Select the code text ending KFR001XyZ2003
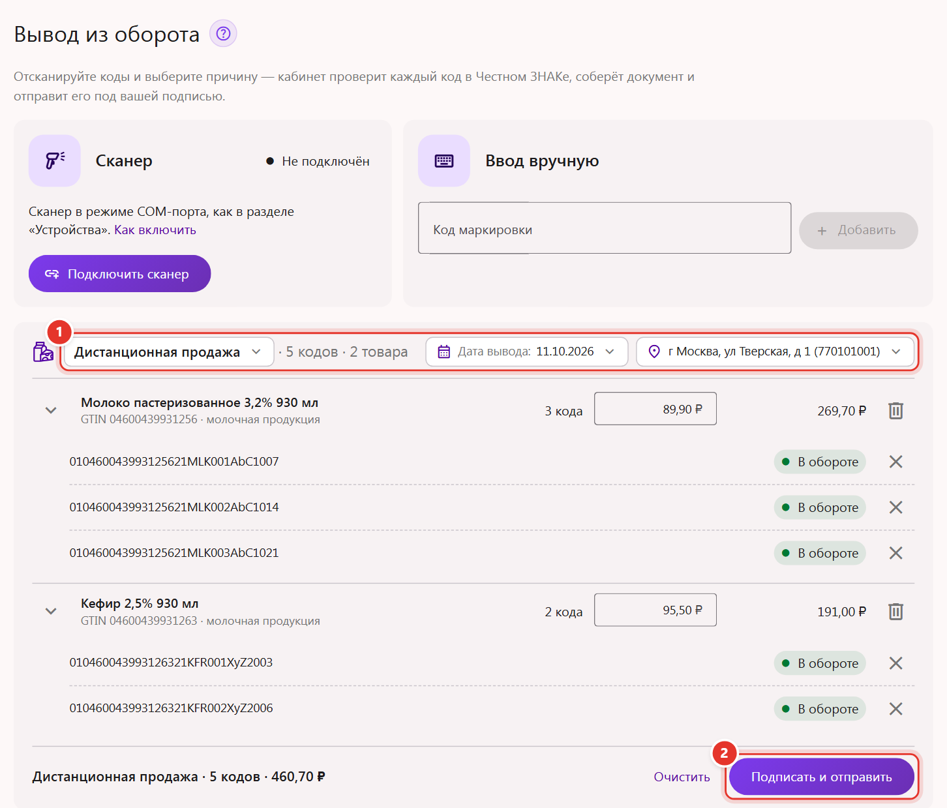 [x=171, y=663]
